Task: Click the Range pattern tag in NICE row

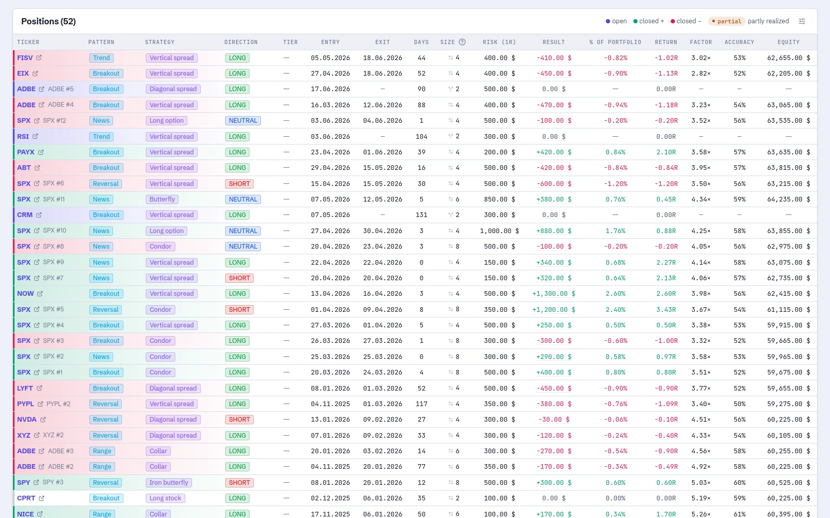Action: point(102,514)
